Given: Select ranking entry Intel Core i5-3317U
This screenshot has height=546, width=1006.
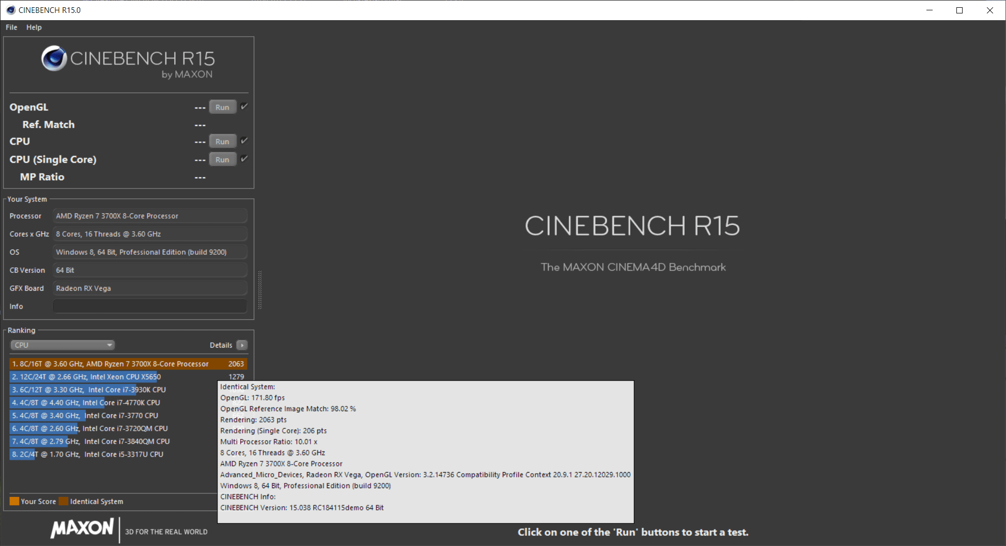Looking at the screenshot, I should pyautogui.click(x=114, y=455).
